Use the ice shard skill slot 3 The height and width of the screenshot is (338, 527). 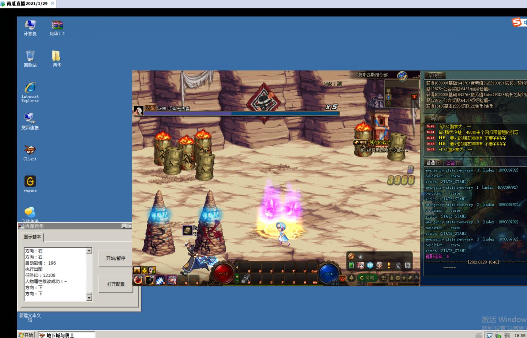(x=160, y=280)
